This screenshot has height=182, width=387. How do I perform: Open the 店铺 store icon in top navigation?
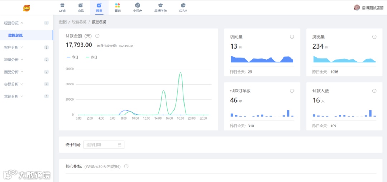point(62,5)
